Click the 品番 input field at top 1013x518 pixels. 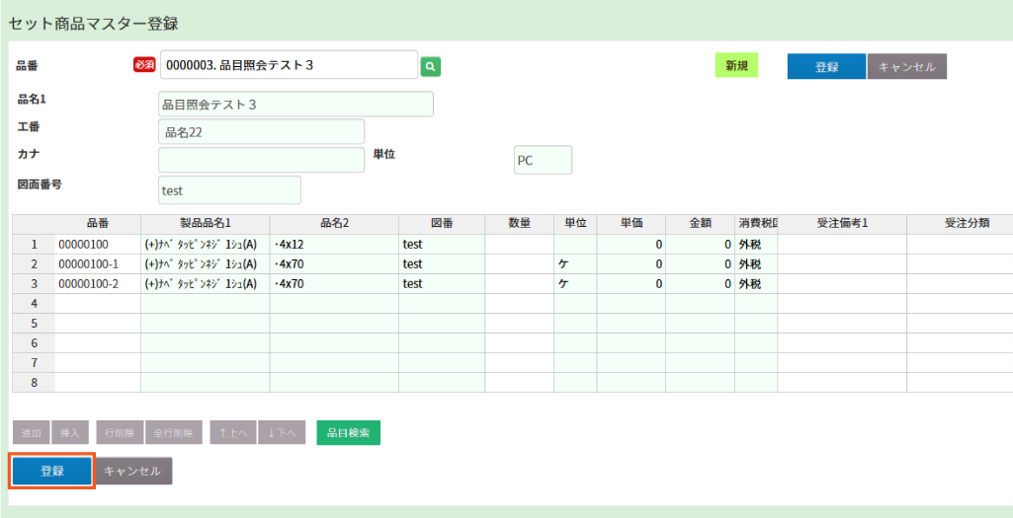pyautogui.click(x=289, y=65)
